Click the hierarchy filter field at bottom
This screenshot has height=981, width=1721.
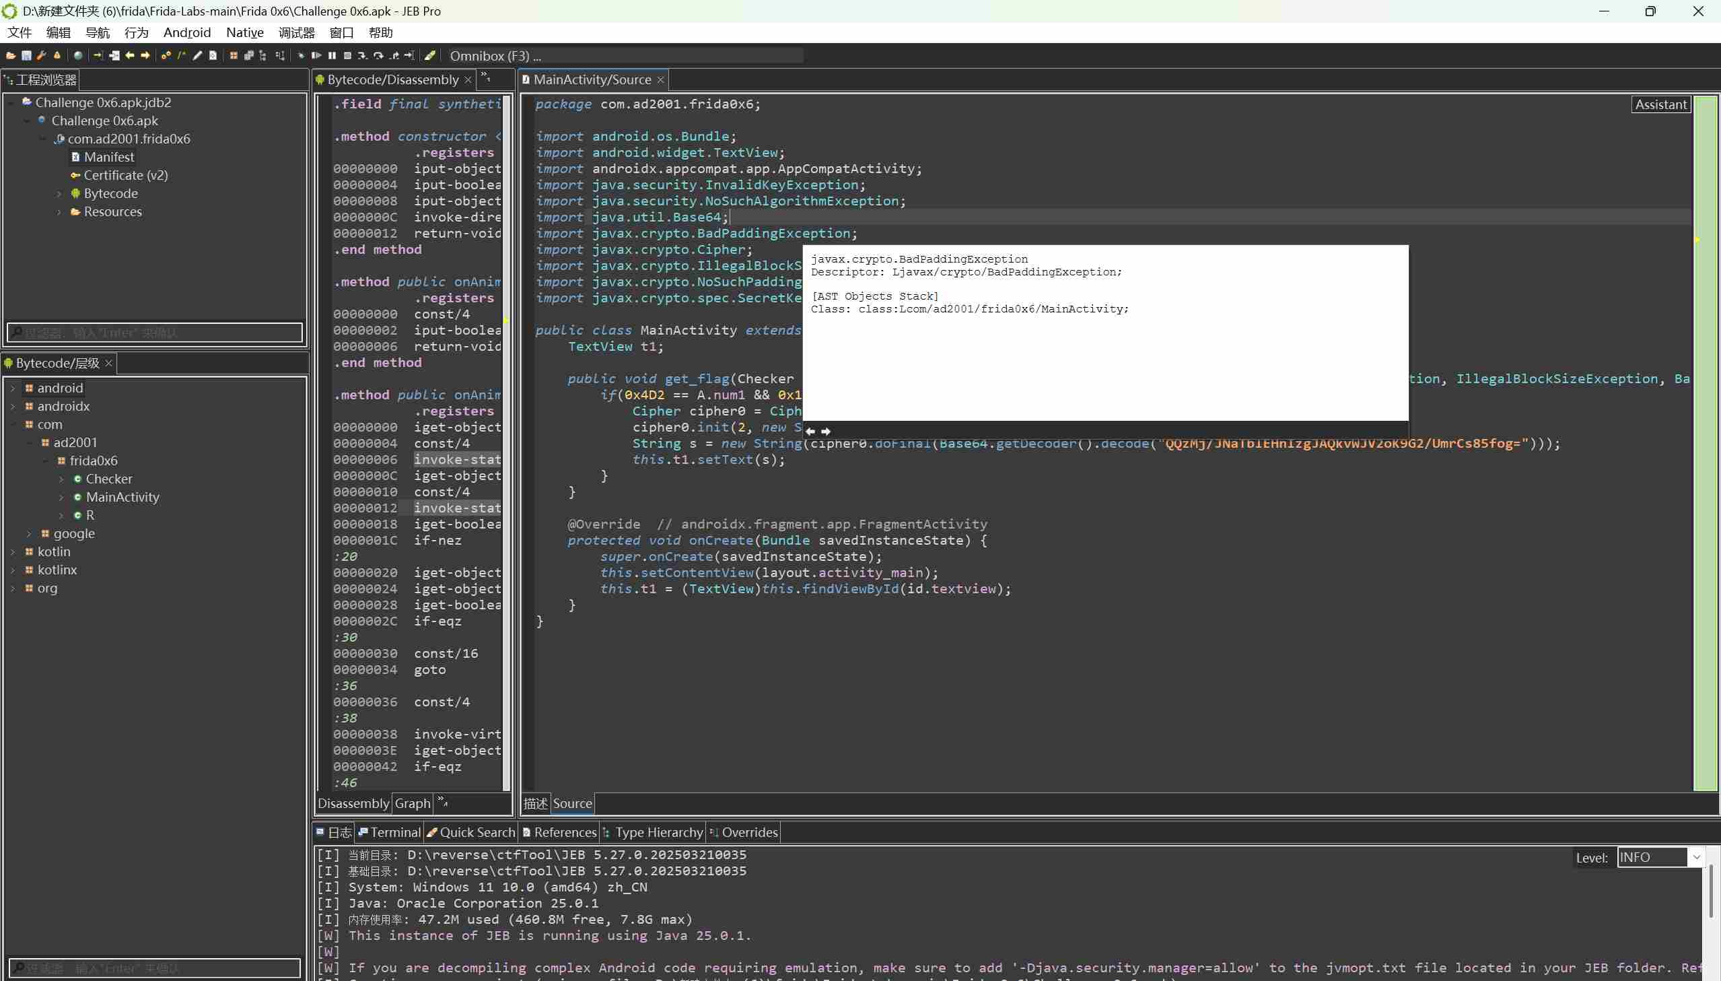pos(155,968)
